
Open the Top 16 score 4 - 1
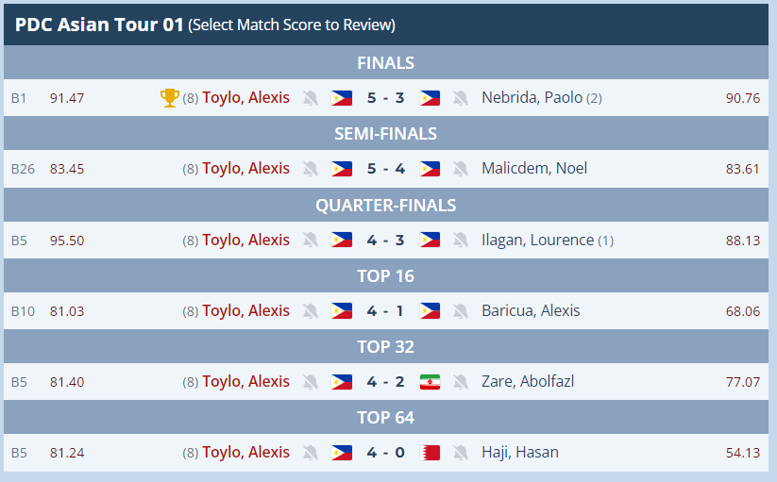point(384,311)
